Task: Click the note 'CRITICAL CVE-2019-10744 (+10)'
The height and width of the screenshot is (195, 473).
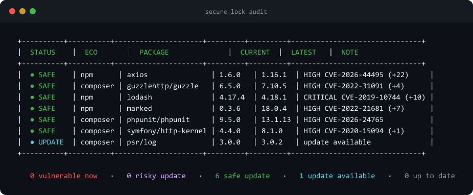Action: point(365,97)
